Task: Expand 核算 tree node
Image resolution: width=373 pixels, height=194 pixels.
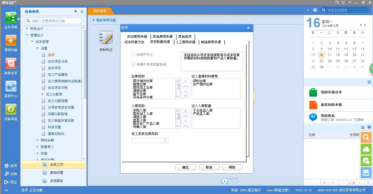Action: [x=37, y=153]
